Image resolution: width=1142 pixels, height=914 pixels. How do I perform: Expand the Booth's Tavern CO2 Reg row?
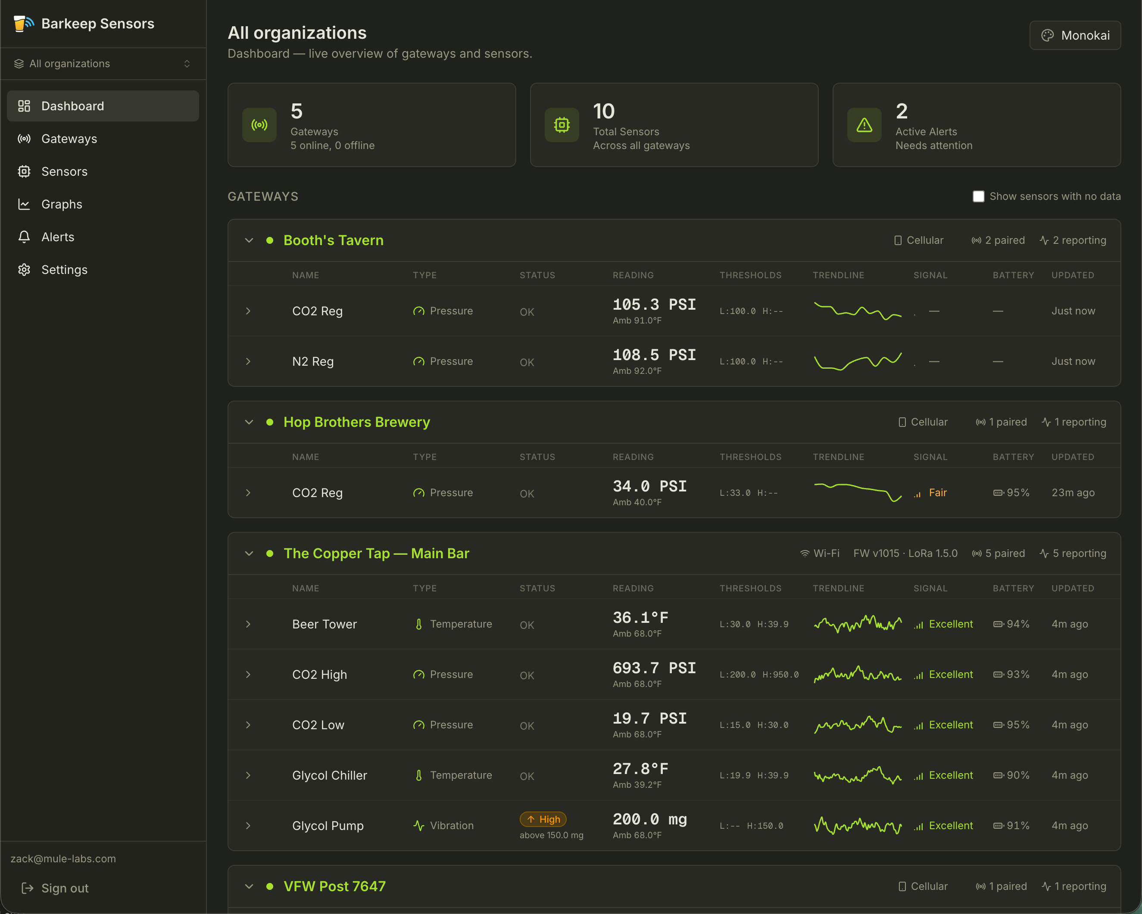click(x=248, y=311)
